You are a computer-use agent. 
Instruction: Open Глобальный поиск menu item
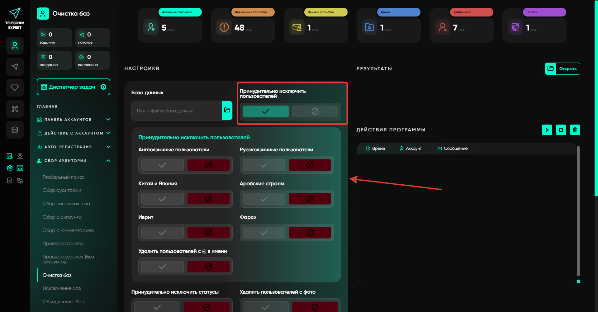click(64, 177)
